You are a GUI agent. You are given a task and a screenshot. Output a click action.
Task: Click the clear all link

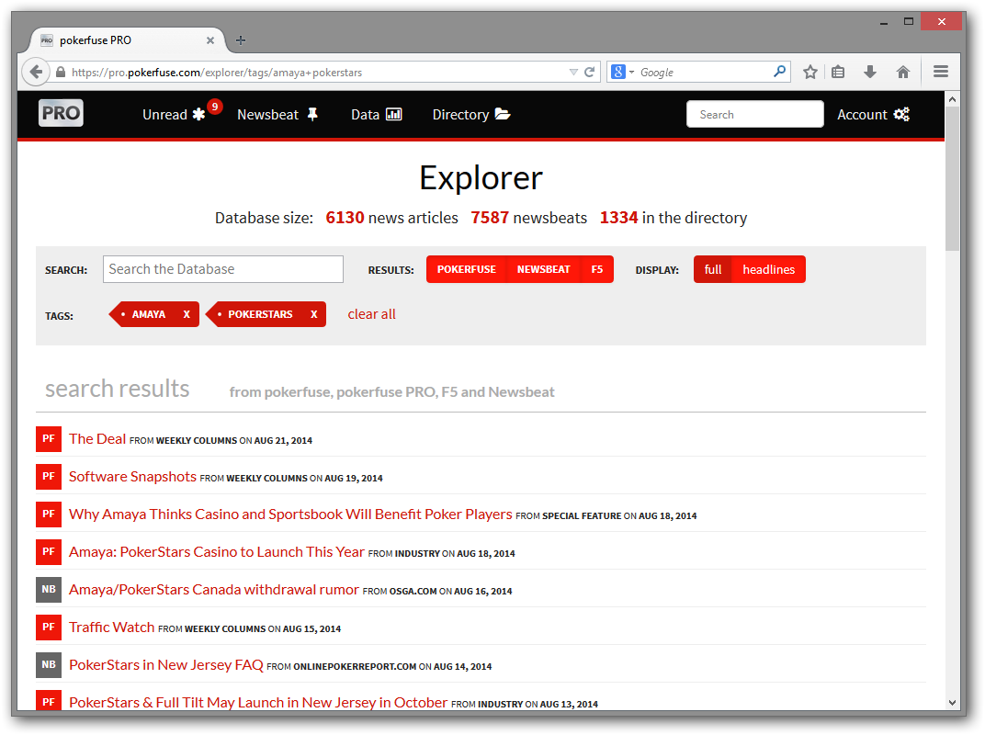(372, 314)
